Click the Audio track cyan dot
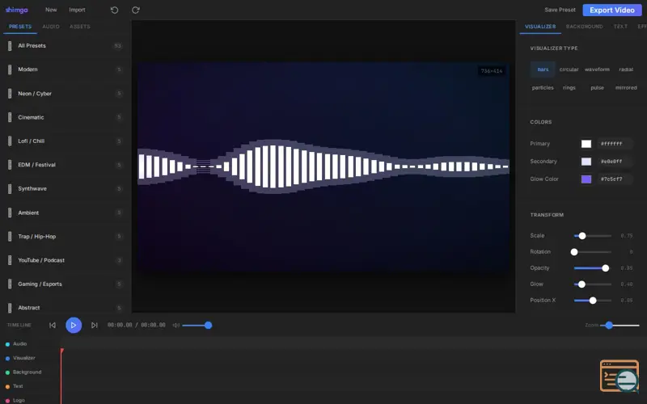This screenshot has width=647, height=404. [7, 344]
